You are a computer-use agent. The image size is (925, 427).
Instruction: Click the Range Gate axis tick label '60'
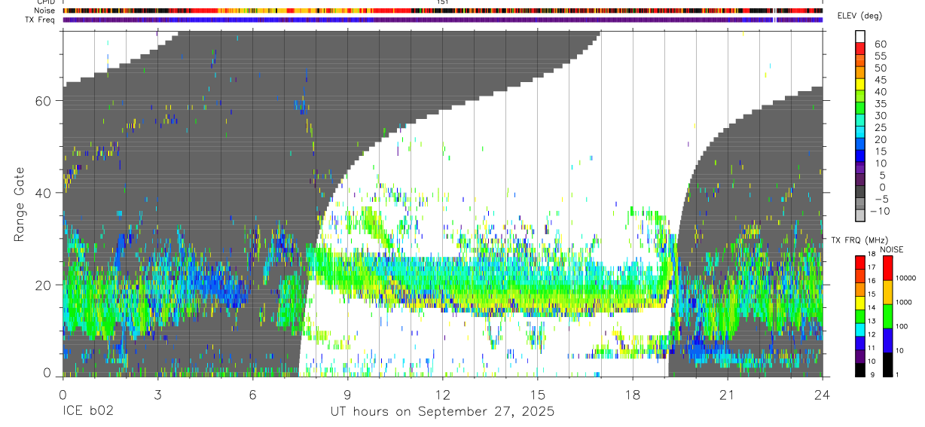[x=44, y=101]
